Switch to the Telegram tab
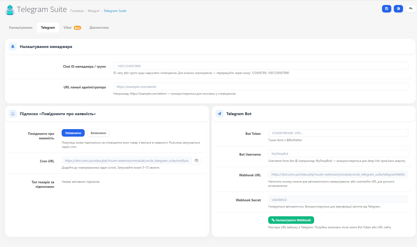 (48, 27)
